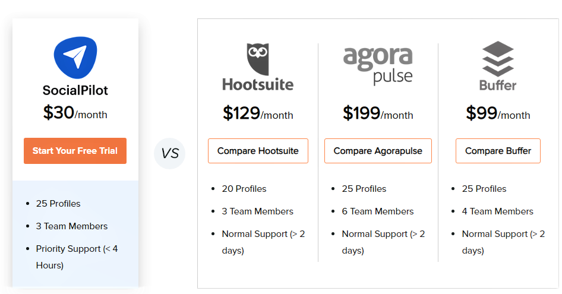
Task: Click the Agorapulse logo
Action: 378,65
